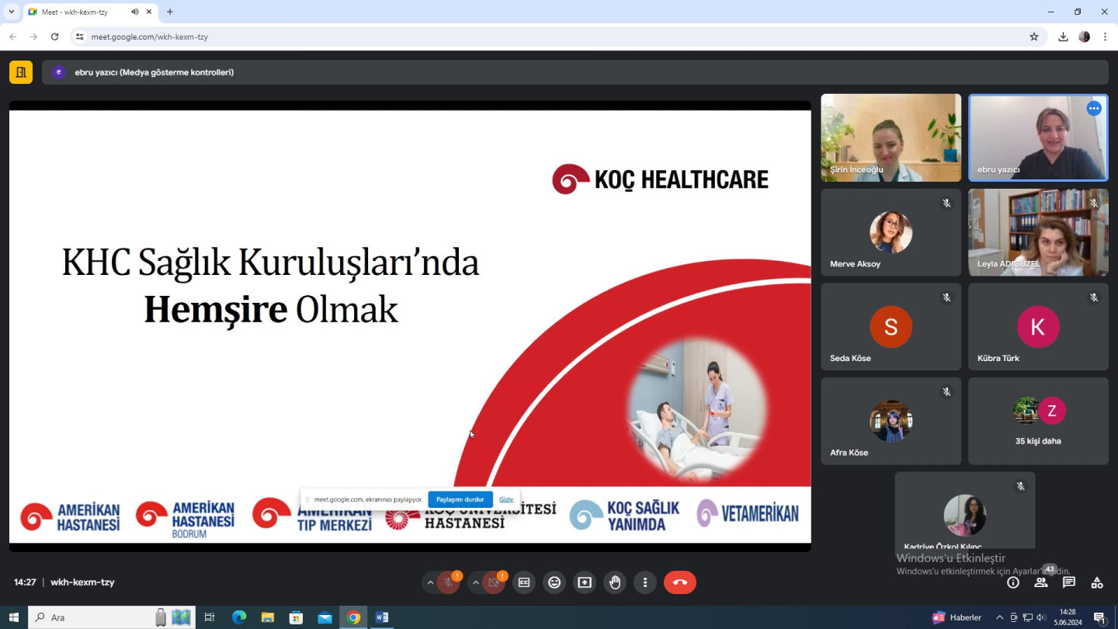Viewport: 1118px width, 629px height.
Task: Open Chrome downloads icon
Action: (1063, 36)
